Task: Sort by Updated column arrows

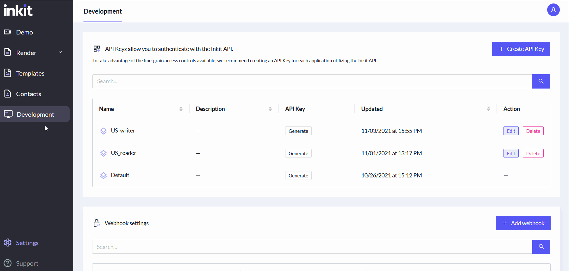Action: coord(489,109)
